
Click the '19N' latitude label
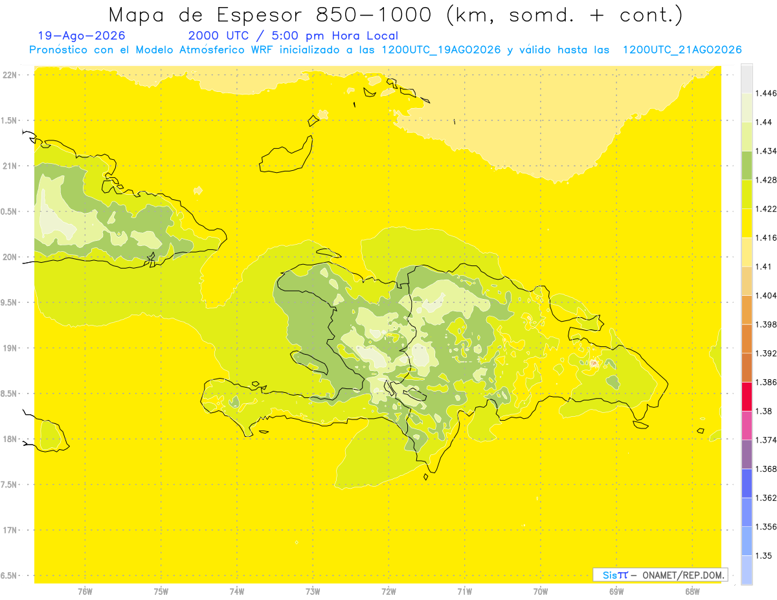11,348
